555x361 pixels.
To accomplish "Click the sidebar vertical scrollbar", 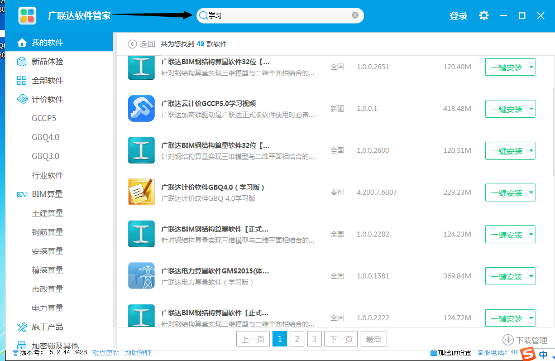I will (114, 180).
